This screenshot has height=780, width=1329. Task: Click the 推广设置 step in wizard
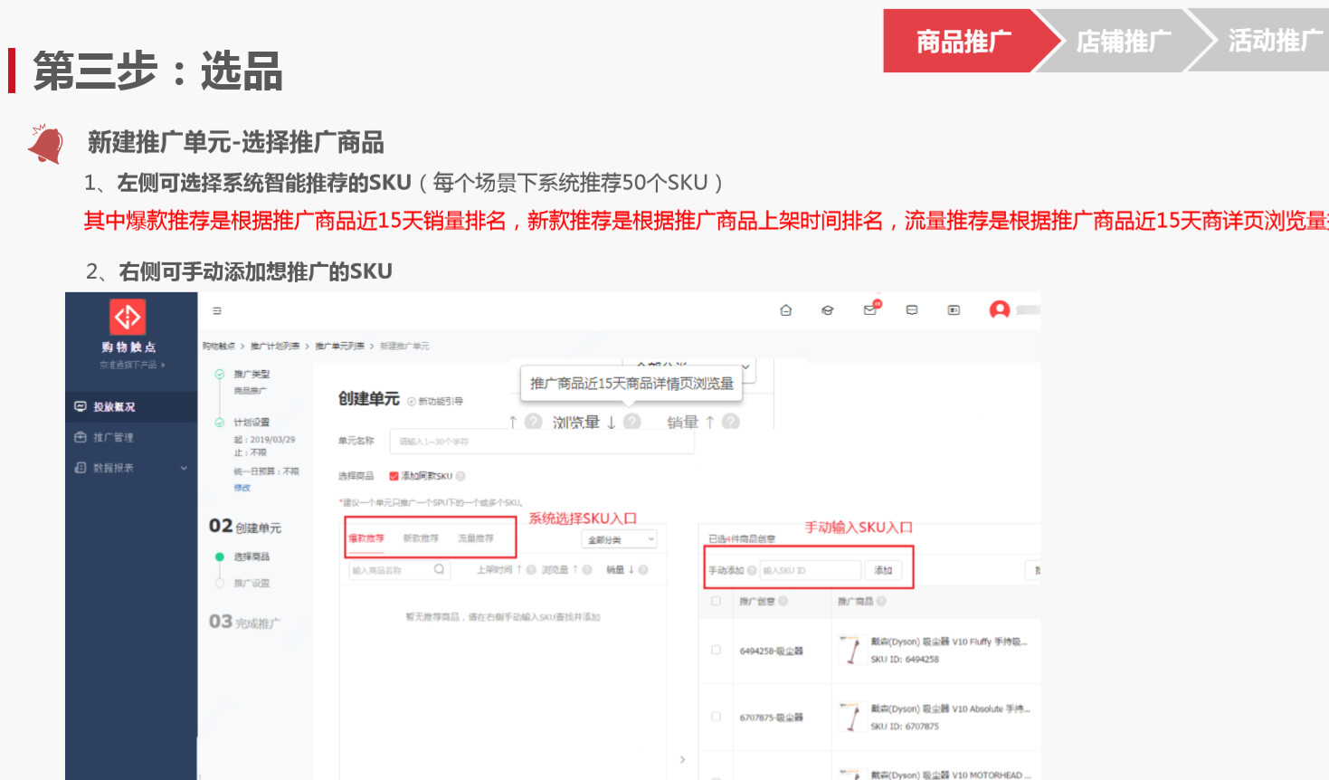click(252, 583)
